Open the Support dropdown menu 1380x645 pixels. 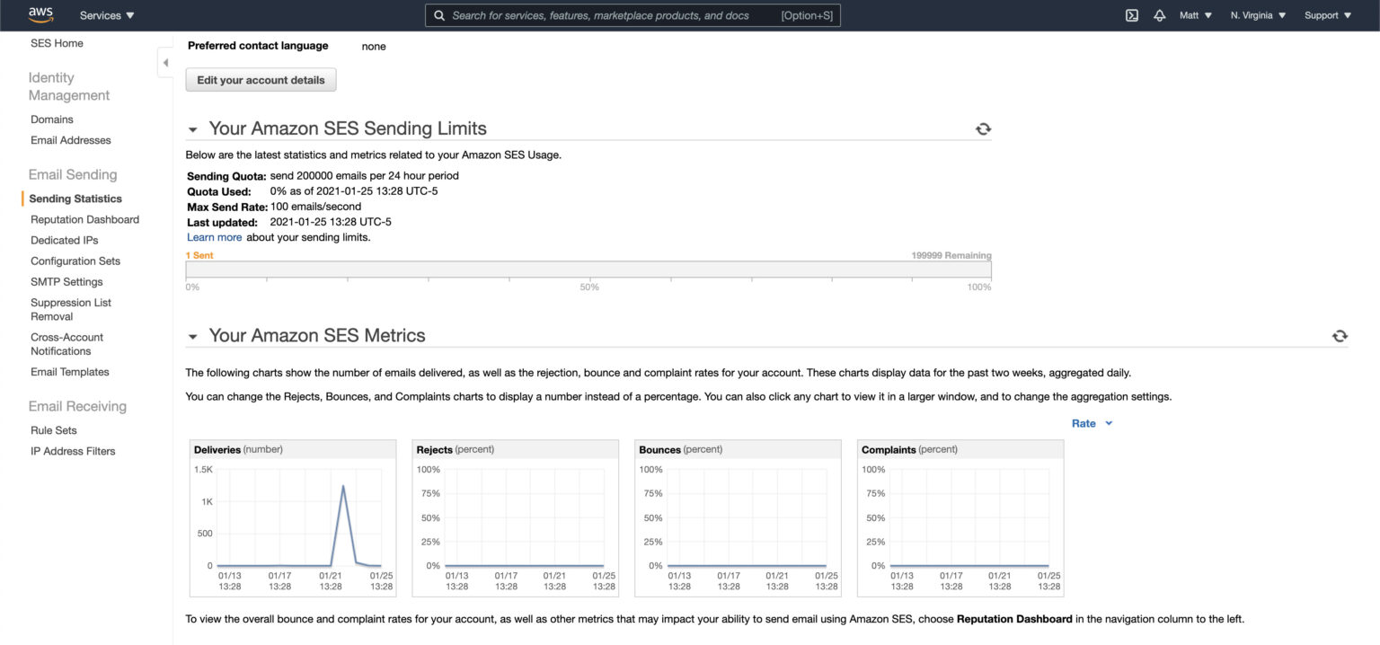(1326, 14)
